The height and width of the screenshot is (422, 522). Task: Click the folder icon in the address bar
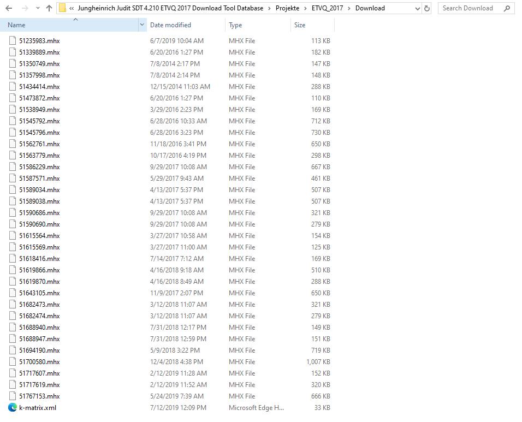tap(62, 8)
